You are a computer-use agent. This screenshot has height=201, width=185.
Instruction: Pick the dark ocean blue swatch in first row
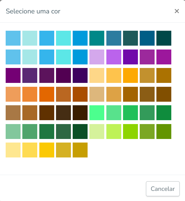[147, 38]
